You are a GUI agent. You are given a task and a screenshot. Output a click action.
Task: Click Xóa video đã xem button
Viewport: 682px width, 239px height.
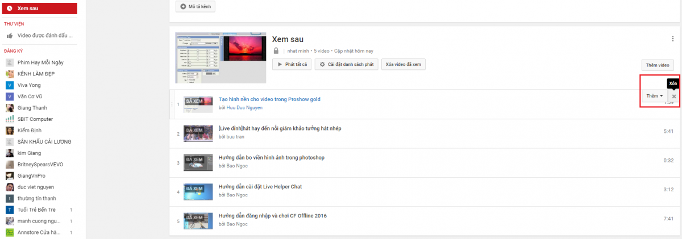point(403,65)
